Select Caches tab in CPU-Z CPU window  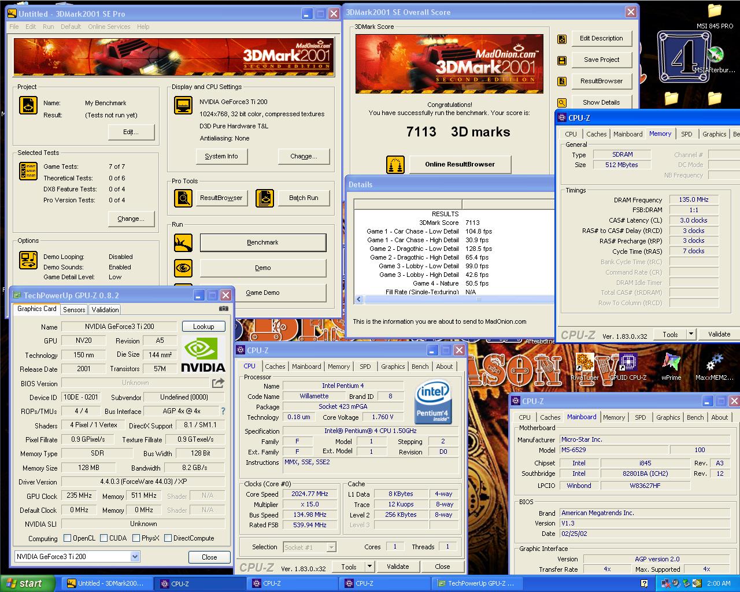tap(275, 367)
